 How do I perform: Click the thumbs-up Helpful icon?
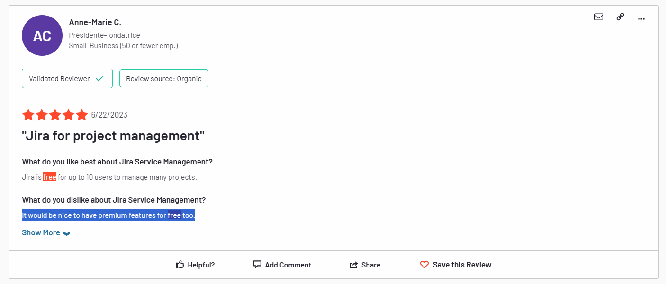[180, 265]
